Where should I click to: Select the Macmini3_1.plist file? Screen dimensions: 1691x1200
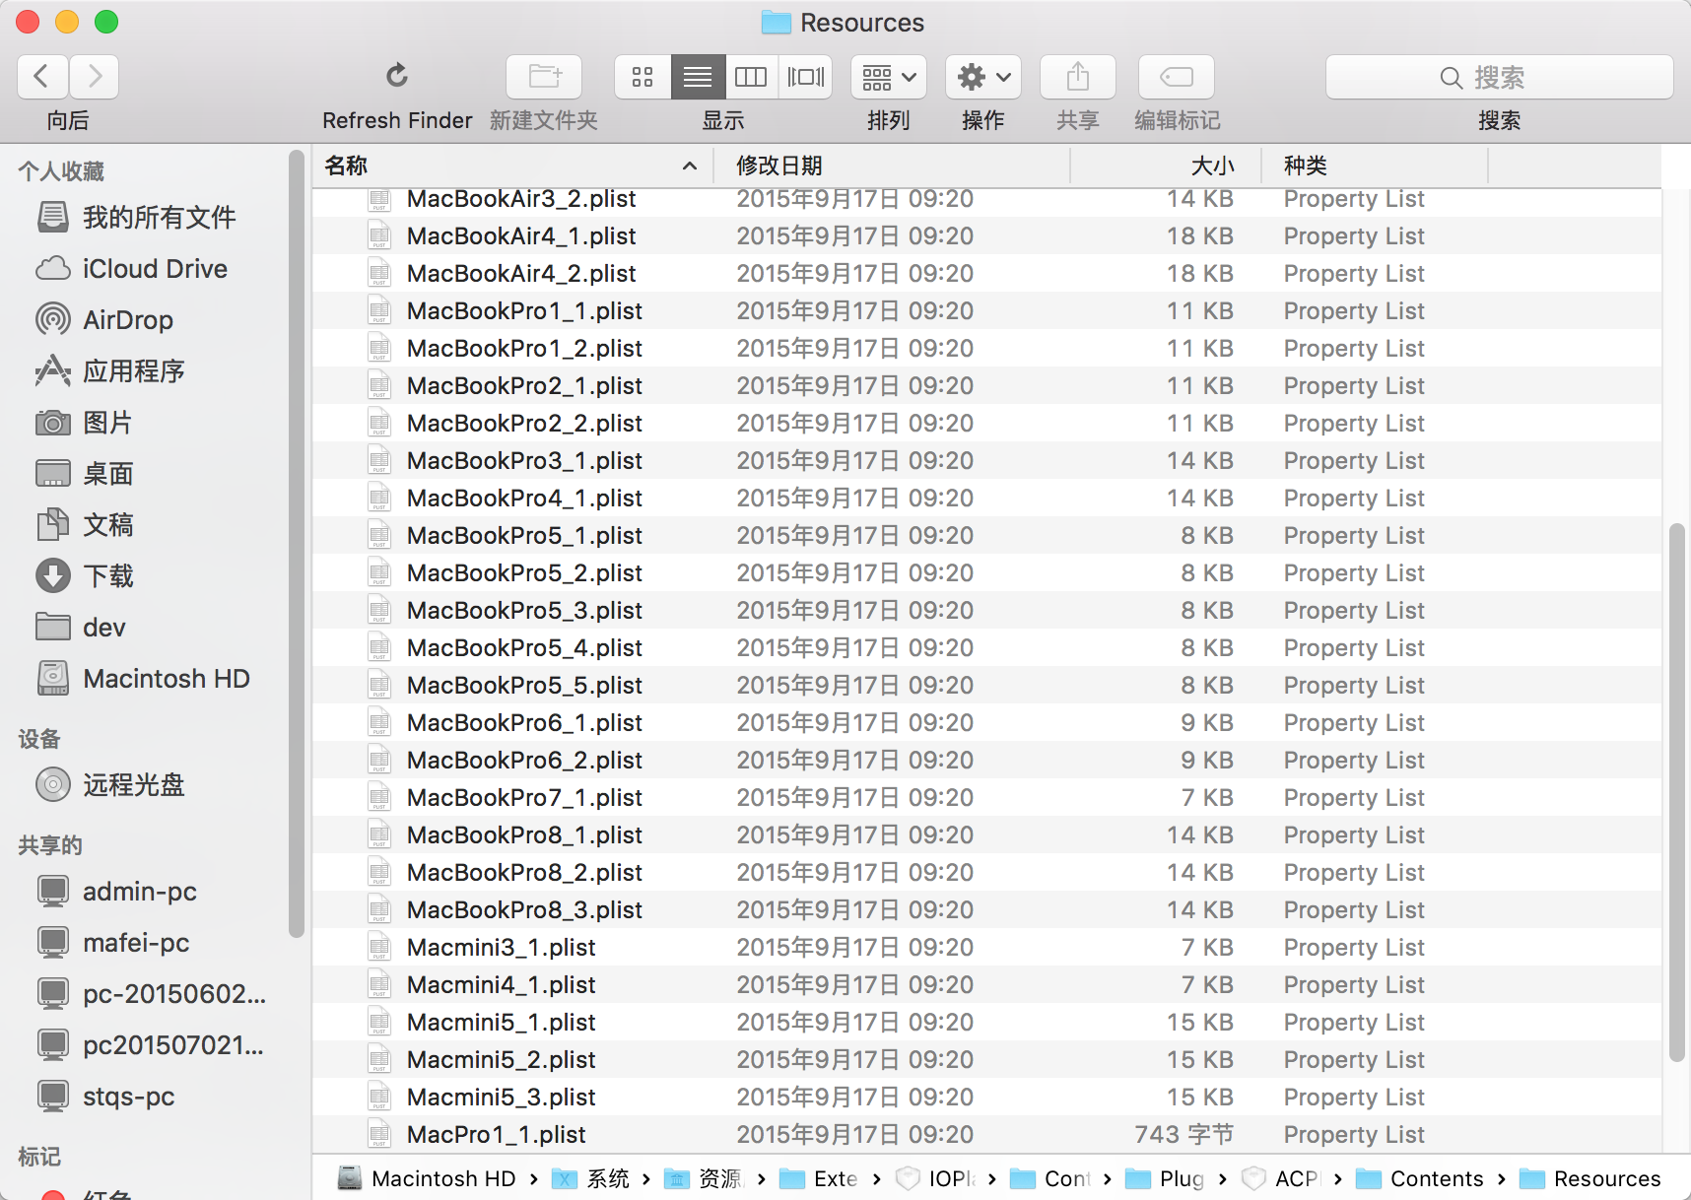[986, 947]
